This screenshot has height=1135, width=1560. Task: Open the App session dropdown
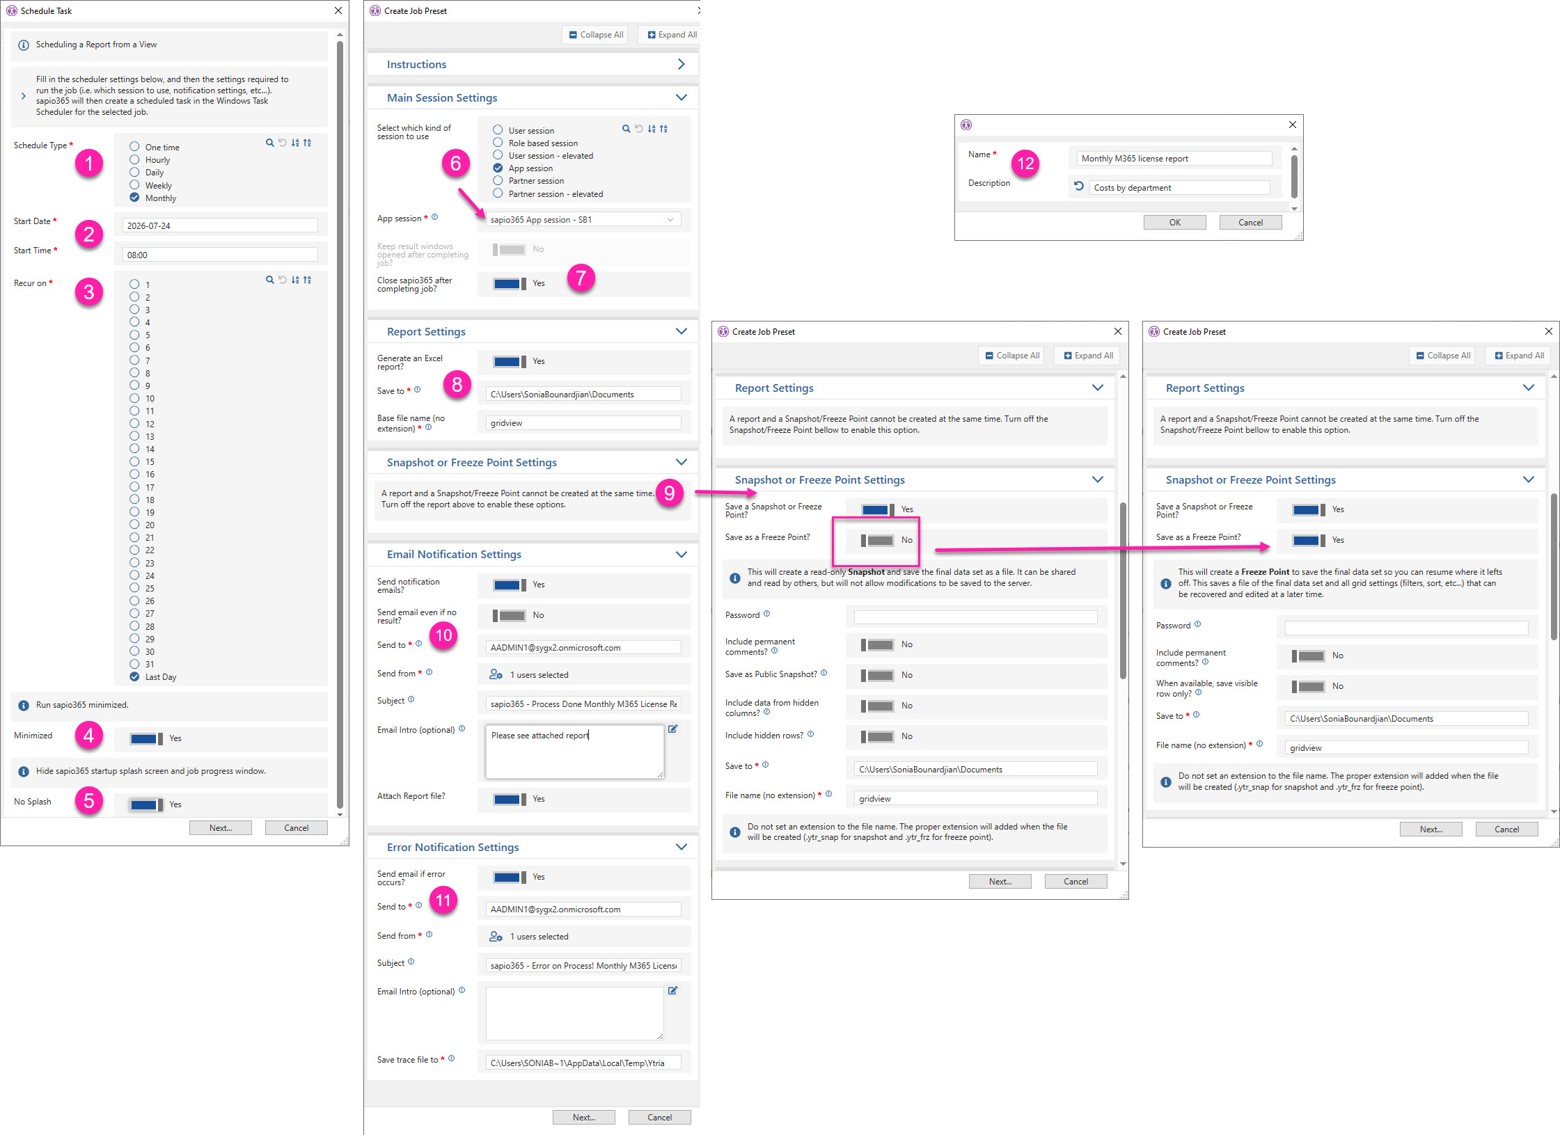point(583,219)
